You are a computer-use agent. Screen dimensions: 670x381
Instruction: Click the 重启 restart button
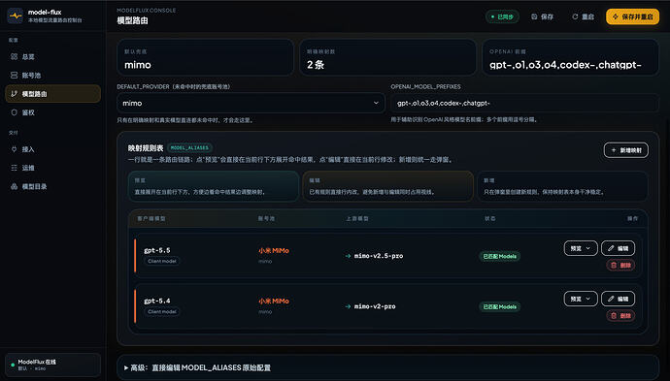point(583,16)
